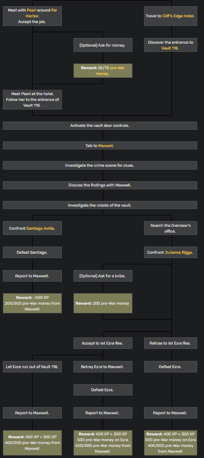Click the Search the Overseer's office box
The height and width of the screenshot is (458, 204).
[x=170, y=228]
